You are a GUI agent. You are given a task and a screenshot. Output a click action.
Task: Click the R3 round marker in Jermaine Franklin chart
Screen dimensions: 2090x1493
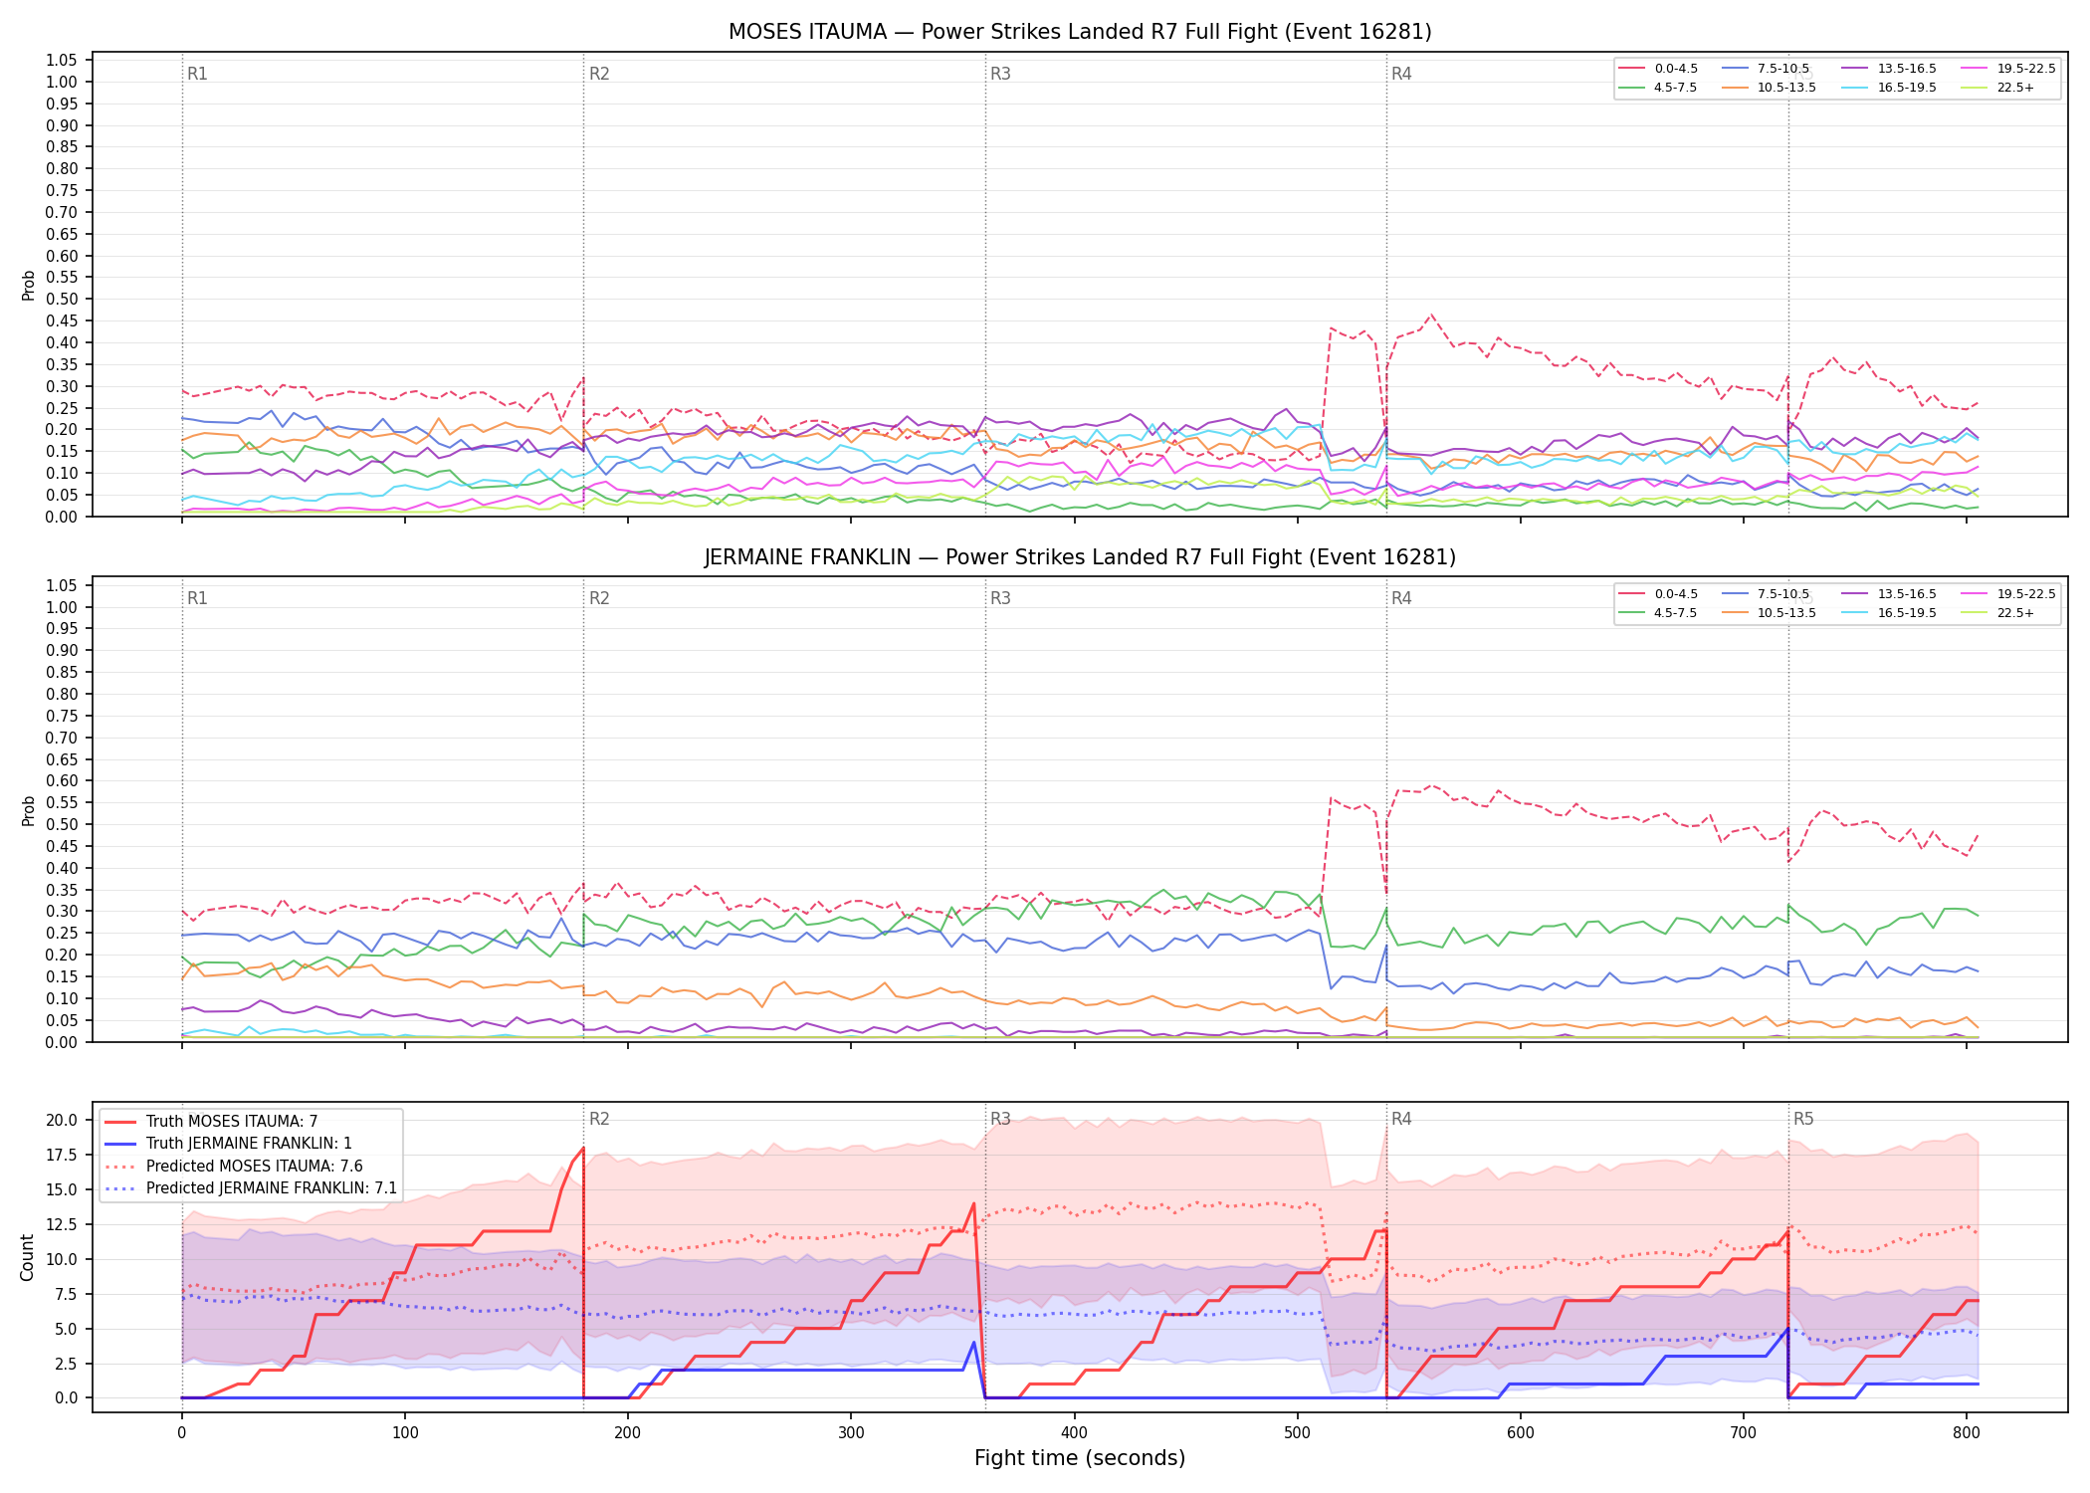click(1000, 599)
